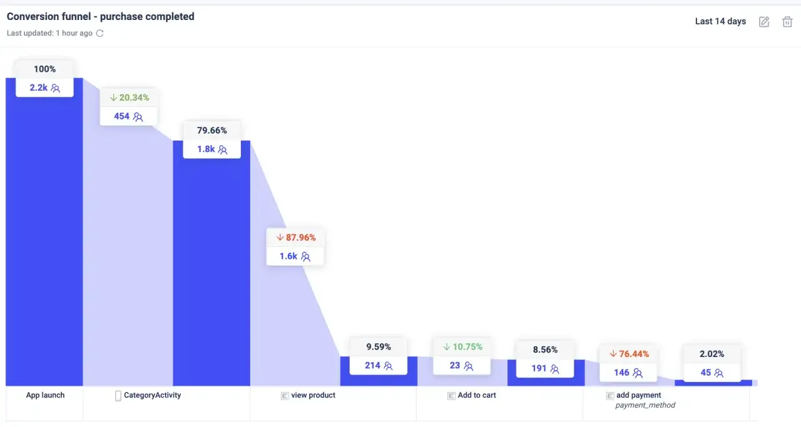The image size is (801, 427).
Task: Click users icon beside 2.2k count
Action: (x=56, y=88)
